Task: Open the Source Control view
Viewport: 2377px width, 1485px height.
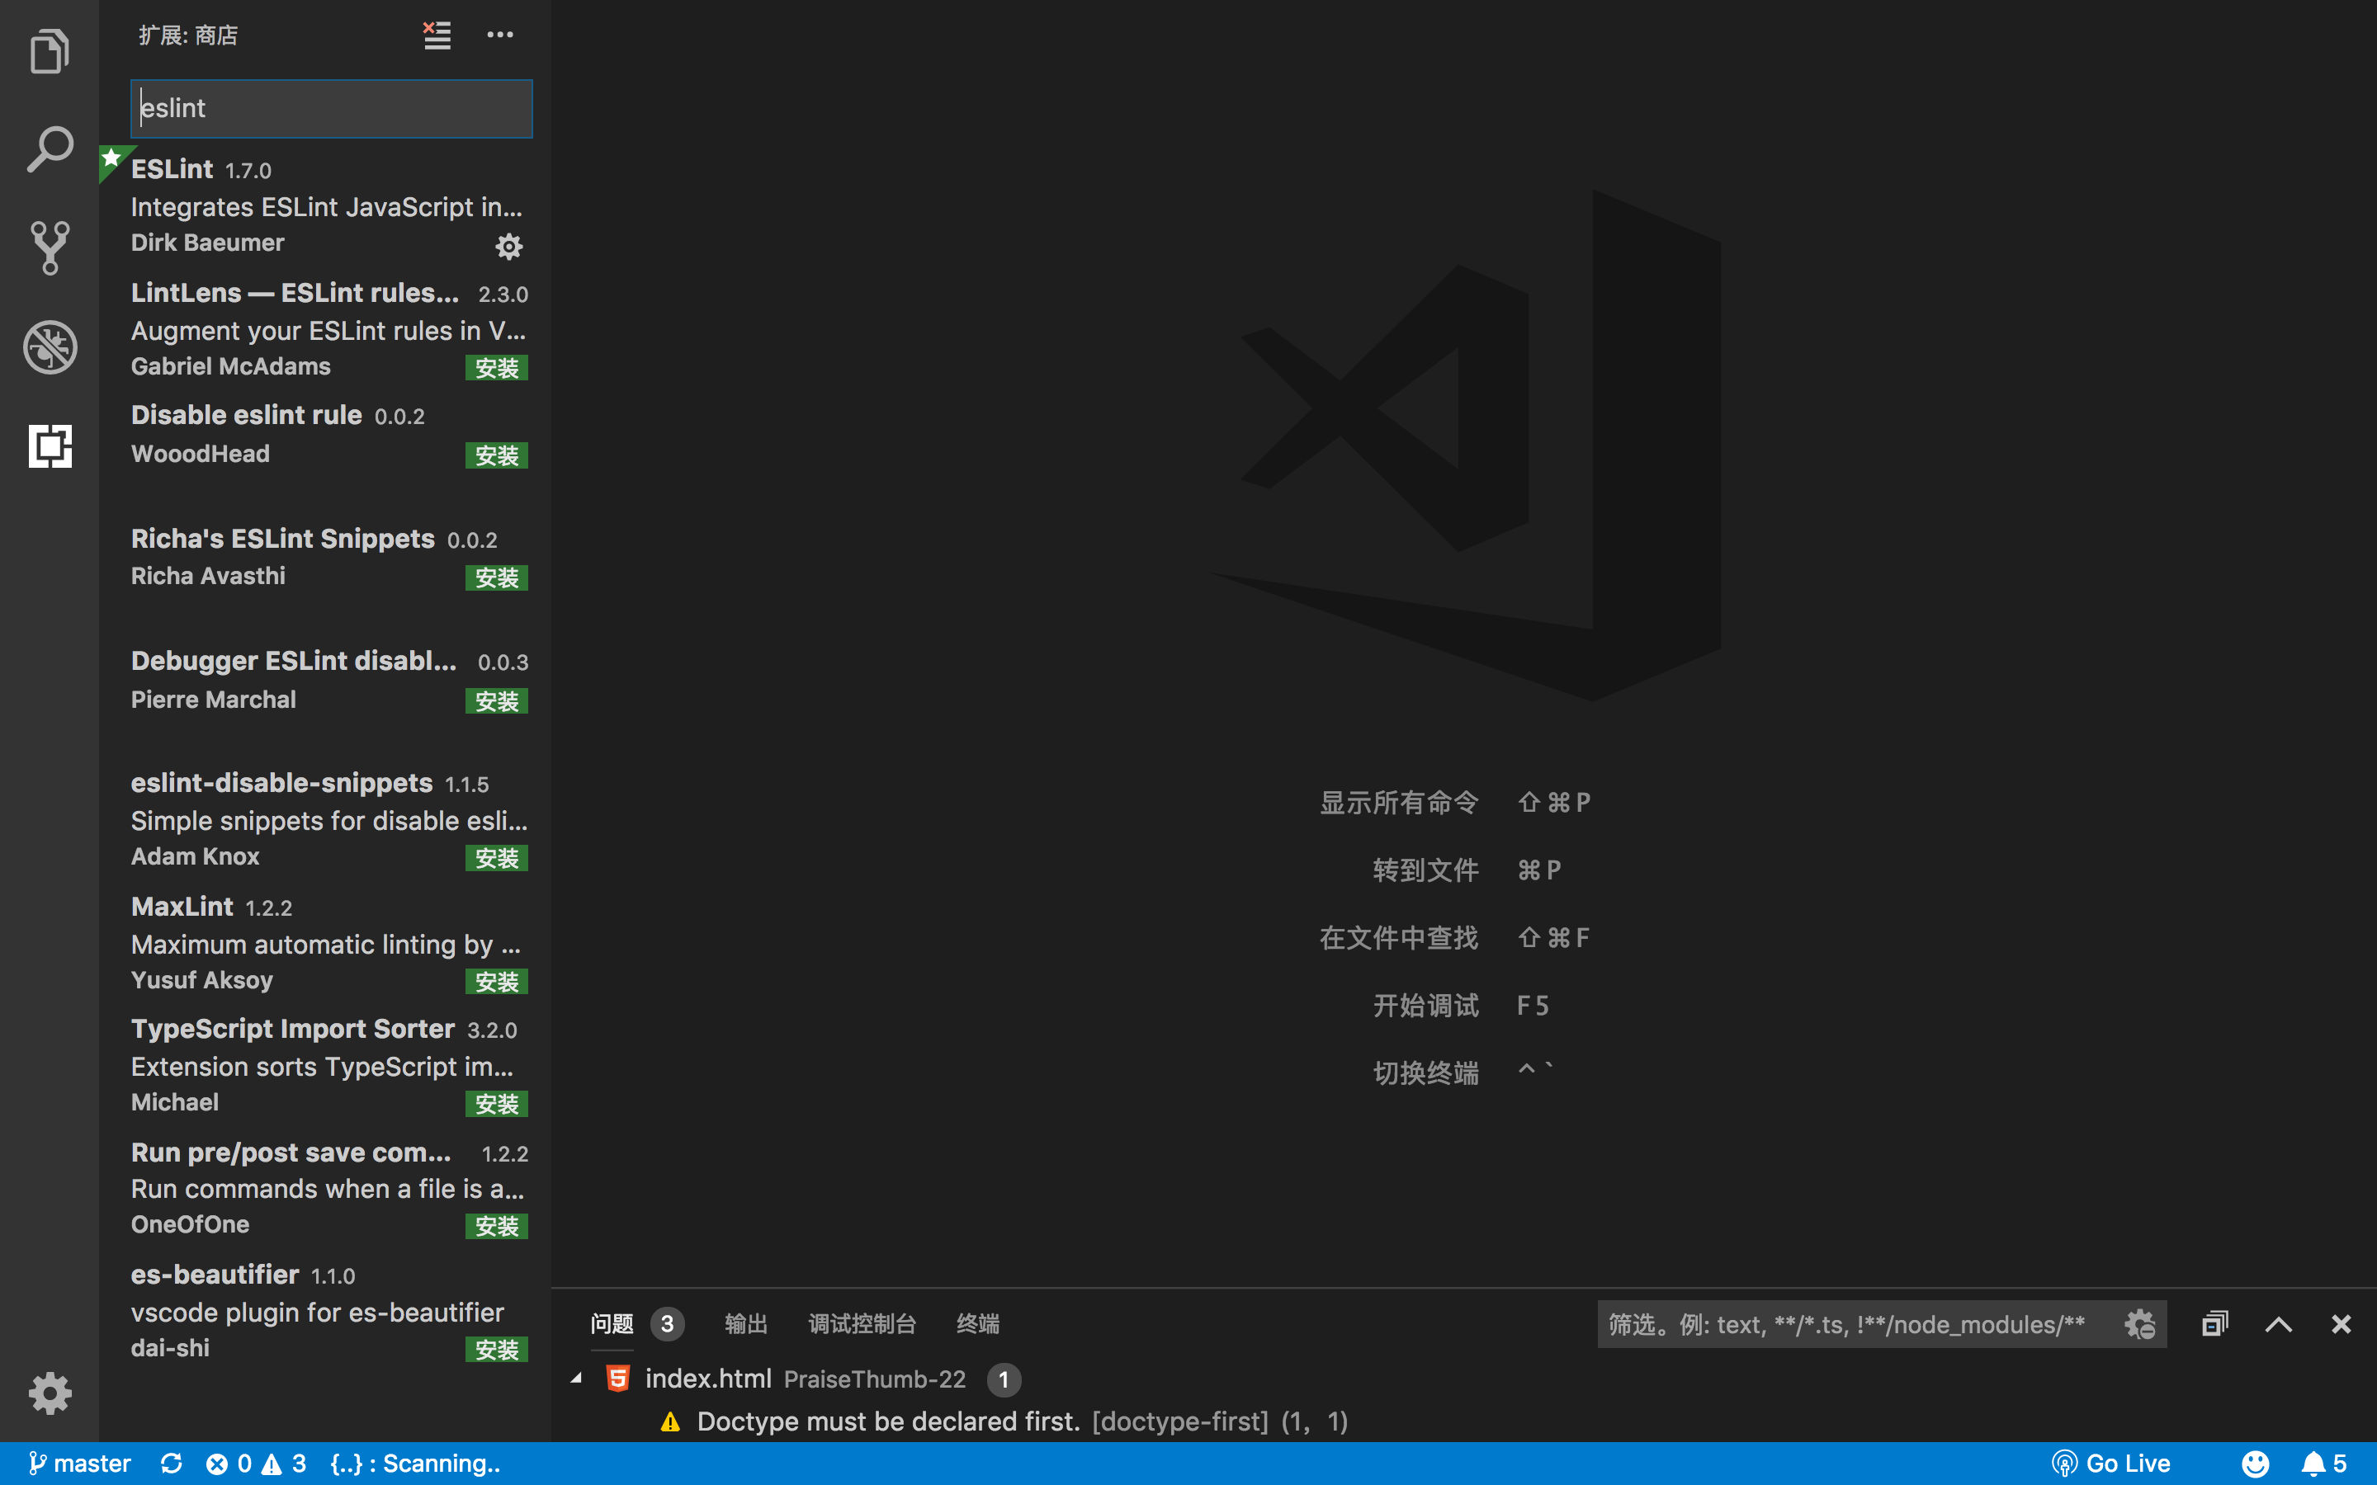Action: pyautogui.click(x=50, y=247)
